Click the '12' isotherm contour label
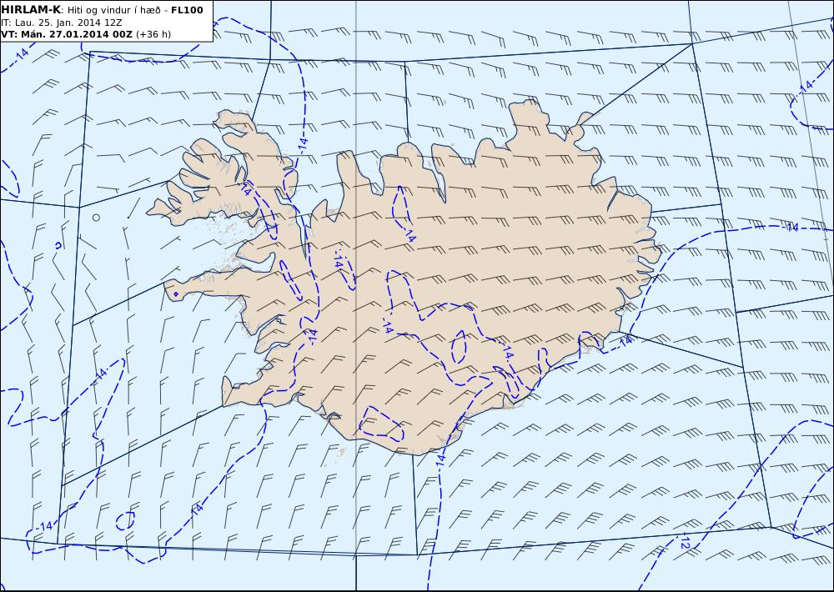Viewport: 834px width, 592px height. [685, 543]
